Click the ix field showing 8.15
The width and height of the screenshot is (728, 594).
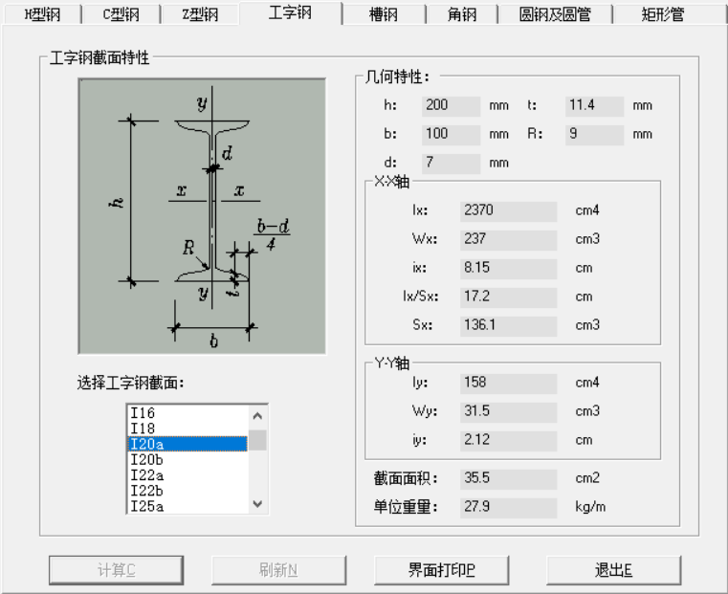(508, 269)
